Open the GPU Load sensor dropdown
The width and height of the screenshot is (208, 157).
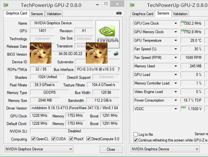click(x=176, y=75)
